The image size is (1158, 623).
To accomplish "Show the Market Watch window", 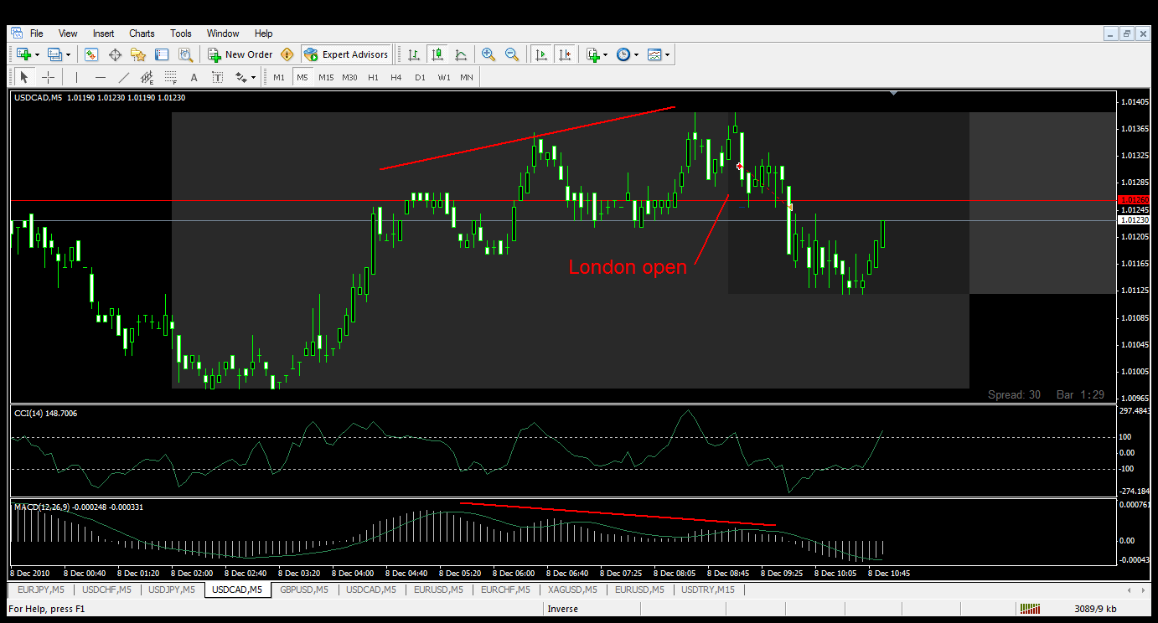I will click(91, 54).
